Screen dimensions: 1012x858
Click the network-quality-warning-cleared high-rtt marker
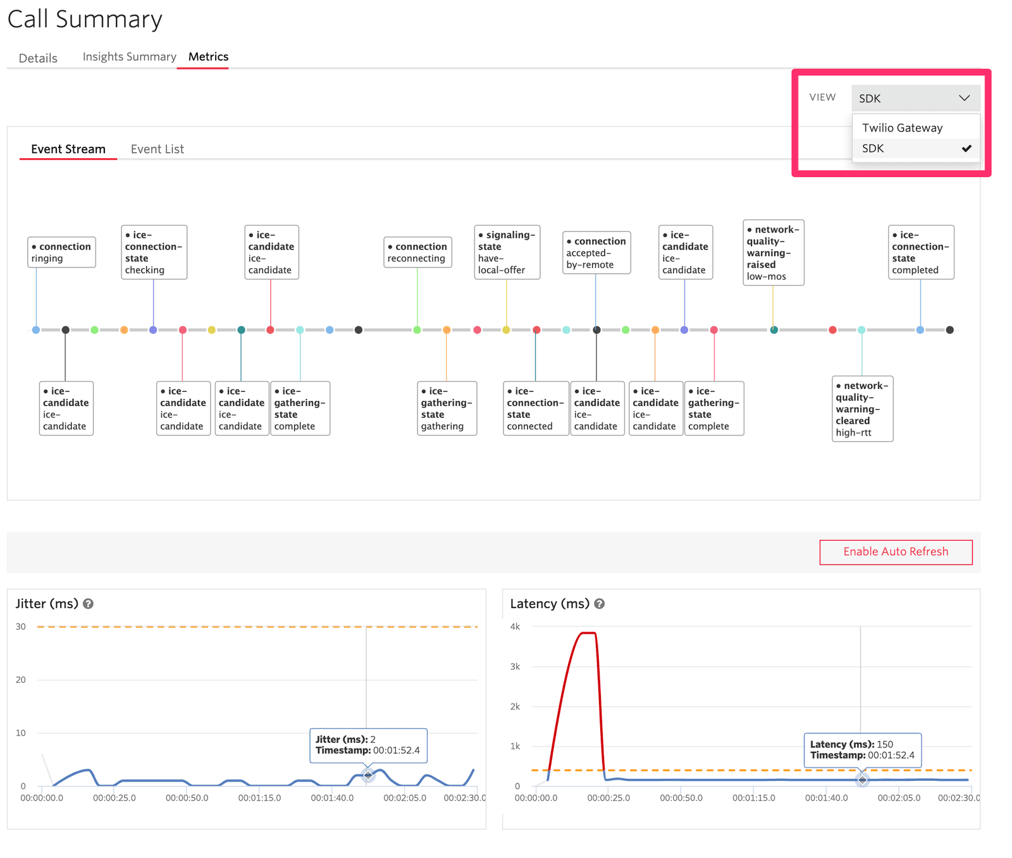point(861,408)
